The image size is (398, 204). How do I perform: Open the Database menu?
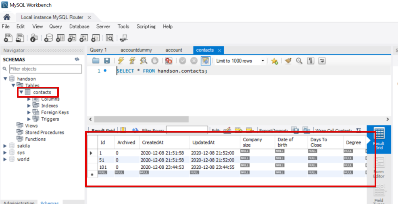click(79, 27)
